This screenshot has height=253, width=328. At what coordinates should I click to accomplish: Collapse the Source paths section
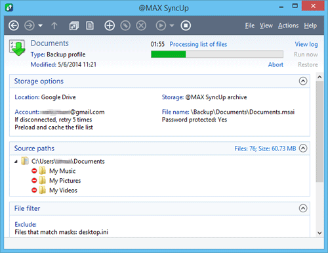[303, 149]
